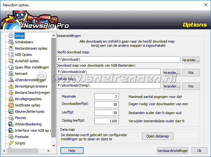Click Verander button for Hoofd download map
211x157 pixels.
pyautogui.click(x=191, y=60)
